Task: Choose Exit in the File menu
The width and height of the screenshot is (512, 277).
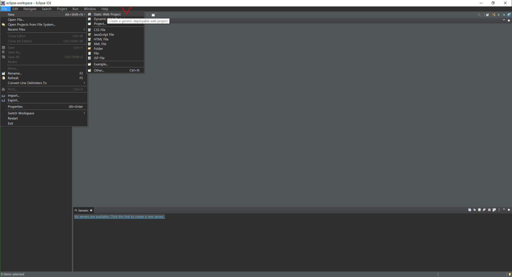Action: (44, 124)
